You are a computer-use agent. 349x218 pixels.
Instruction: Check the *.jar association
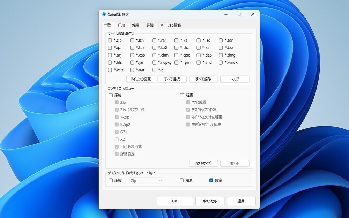(132, 62)
